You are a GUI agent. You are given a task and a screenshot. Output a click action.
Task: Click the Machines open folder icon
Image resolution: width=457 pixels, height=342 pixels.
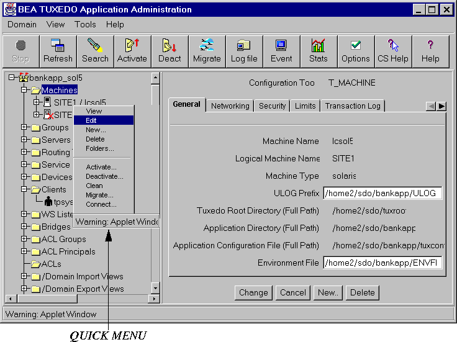tap(36, 90)
